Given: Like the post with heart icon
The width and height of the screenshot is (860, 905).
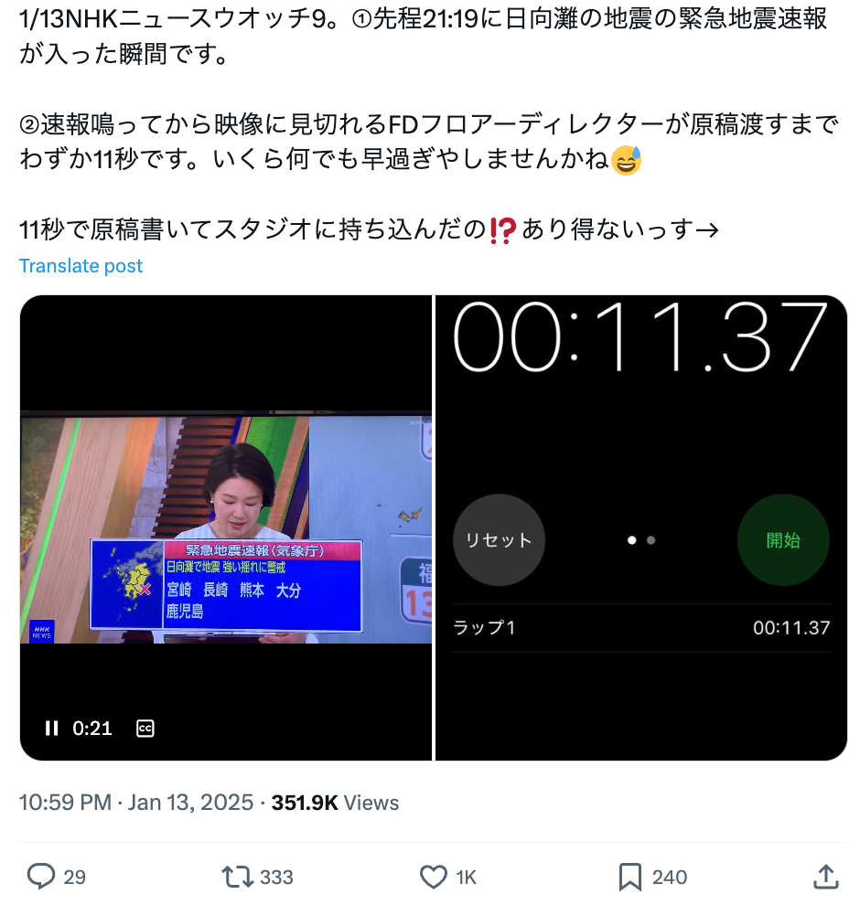Looking at the screenshot, I should [x=433, y=877].
